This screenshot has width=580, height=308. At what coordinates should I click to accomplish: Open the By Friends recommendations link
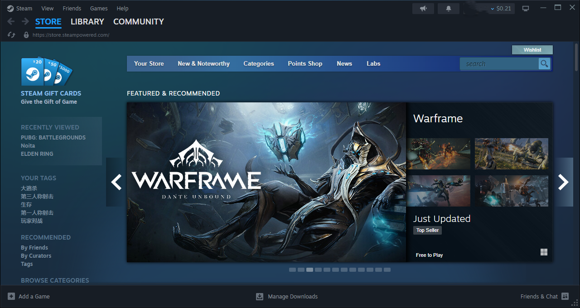pos(34,247)
